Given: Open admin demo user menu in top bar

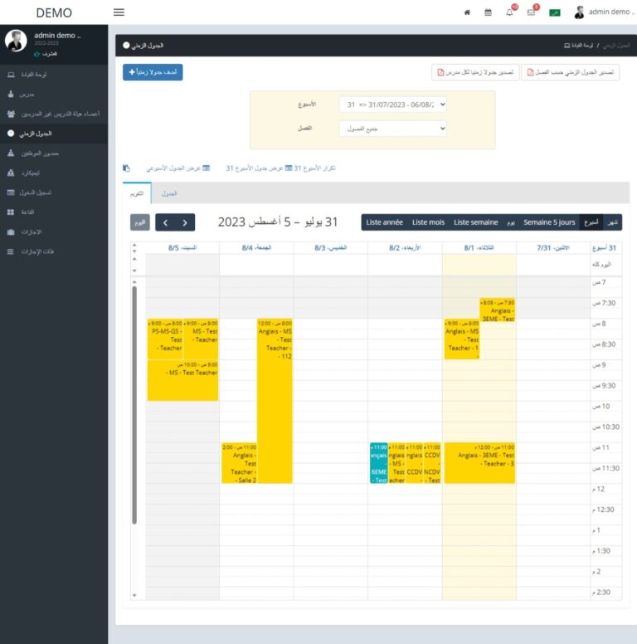Looking at the screenshot, I should point(604,12).
